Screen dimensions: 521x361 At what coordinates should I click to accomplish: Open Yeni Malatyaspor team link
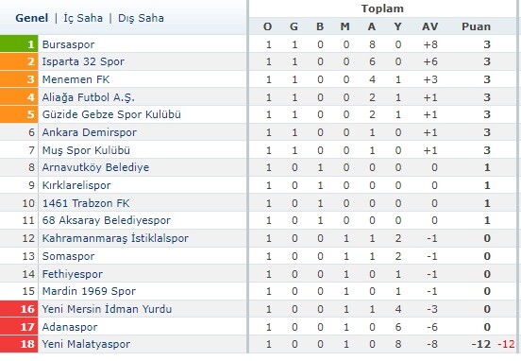coord(86,344)
